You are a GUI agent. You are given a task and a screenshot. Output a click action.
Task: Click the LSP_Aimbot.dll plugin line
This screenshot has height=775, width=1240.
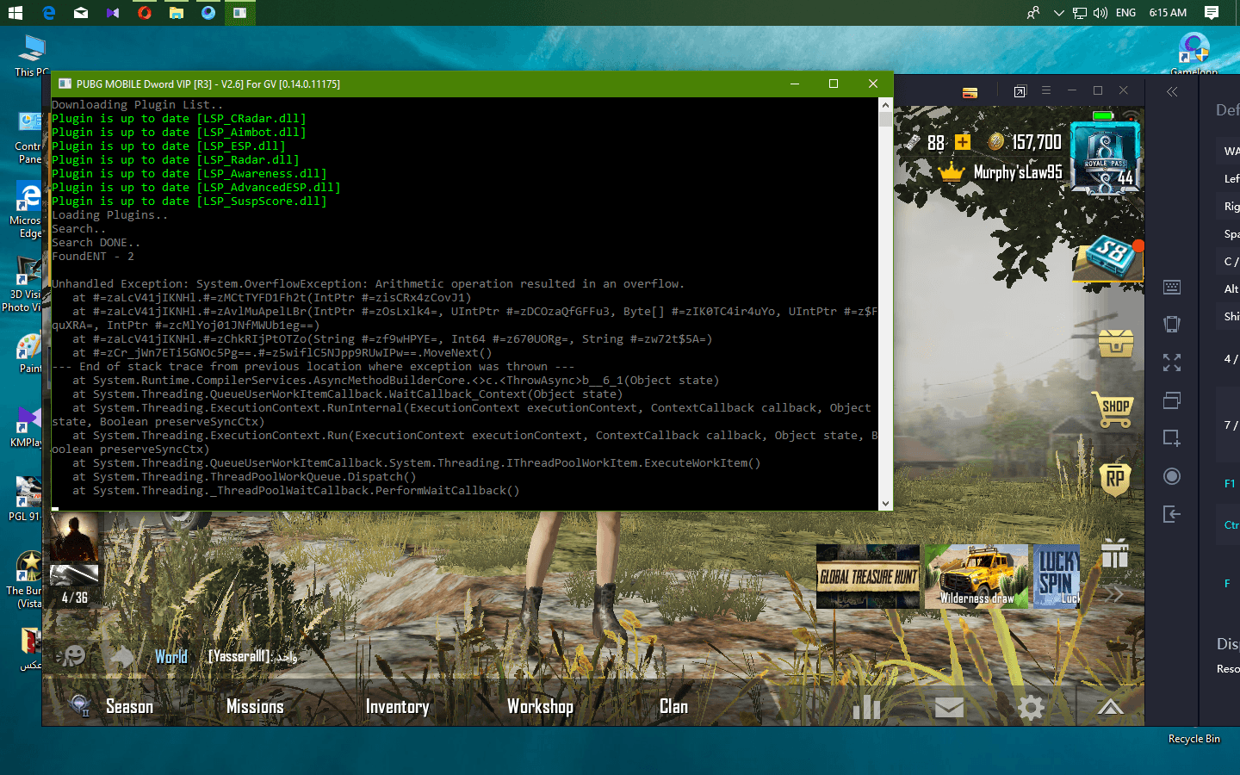(x=178, y=133)
